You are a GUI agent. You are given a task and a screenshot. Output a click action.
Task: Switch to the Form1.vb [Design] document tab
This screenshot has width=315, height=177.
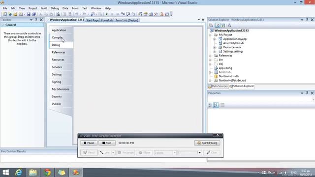tap(127, 20)
